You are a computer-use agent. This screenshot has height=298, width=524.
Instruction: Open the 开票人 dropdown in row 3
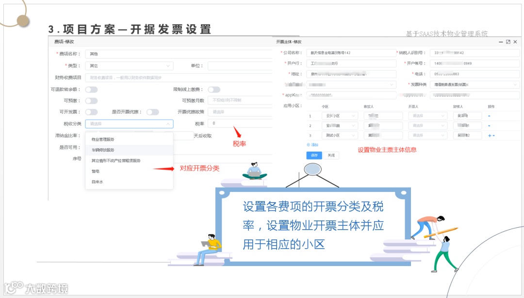click(428, 136)
